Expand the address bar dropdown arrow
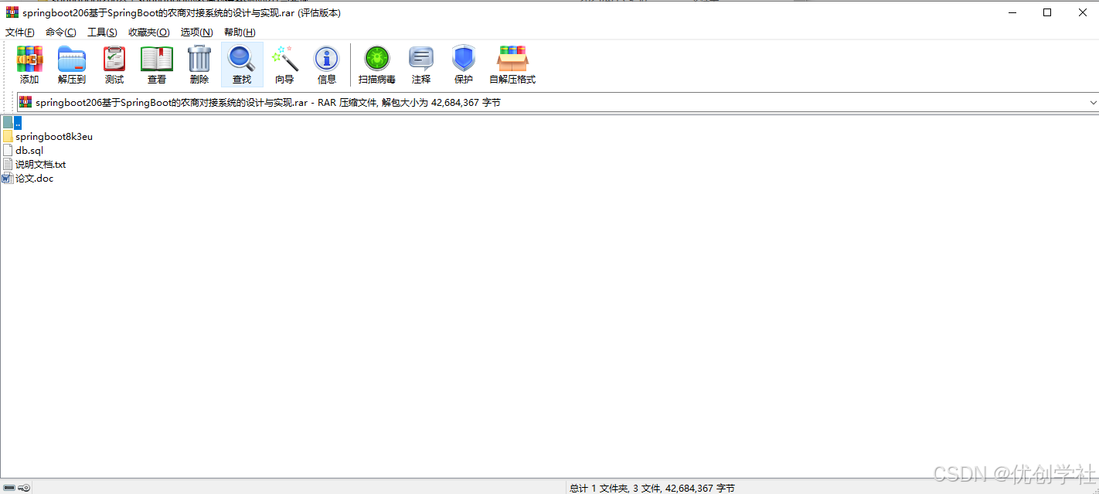1099x494 pixels. [x=1093, y=102]
